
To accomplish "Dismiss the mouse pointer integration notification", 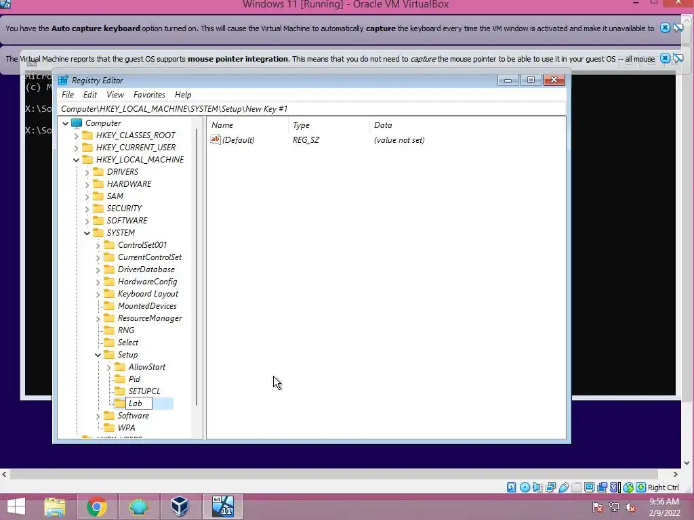I will tap(665, 58).
